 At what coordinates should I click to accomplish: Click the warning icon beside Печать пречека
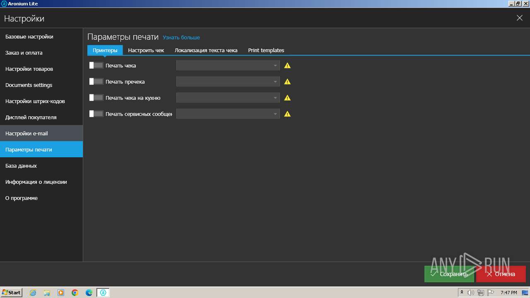click(x=287, y=82)
